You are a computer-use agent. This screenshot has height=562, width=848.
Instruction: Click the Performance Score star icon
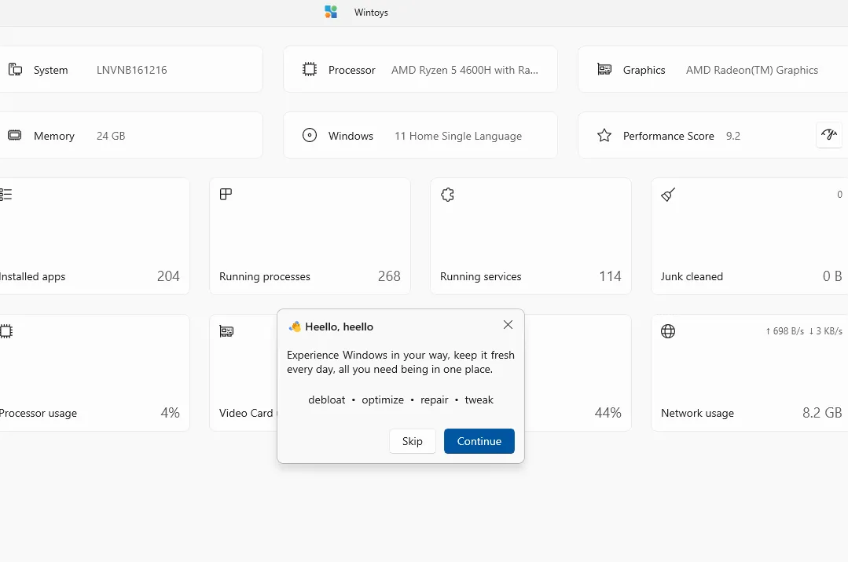604,136
